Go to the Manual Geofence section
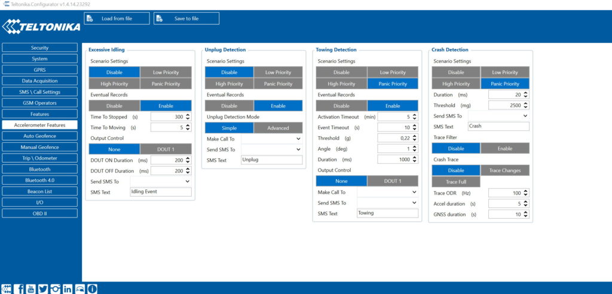612x294 pixels. point(39,147)
